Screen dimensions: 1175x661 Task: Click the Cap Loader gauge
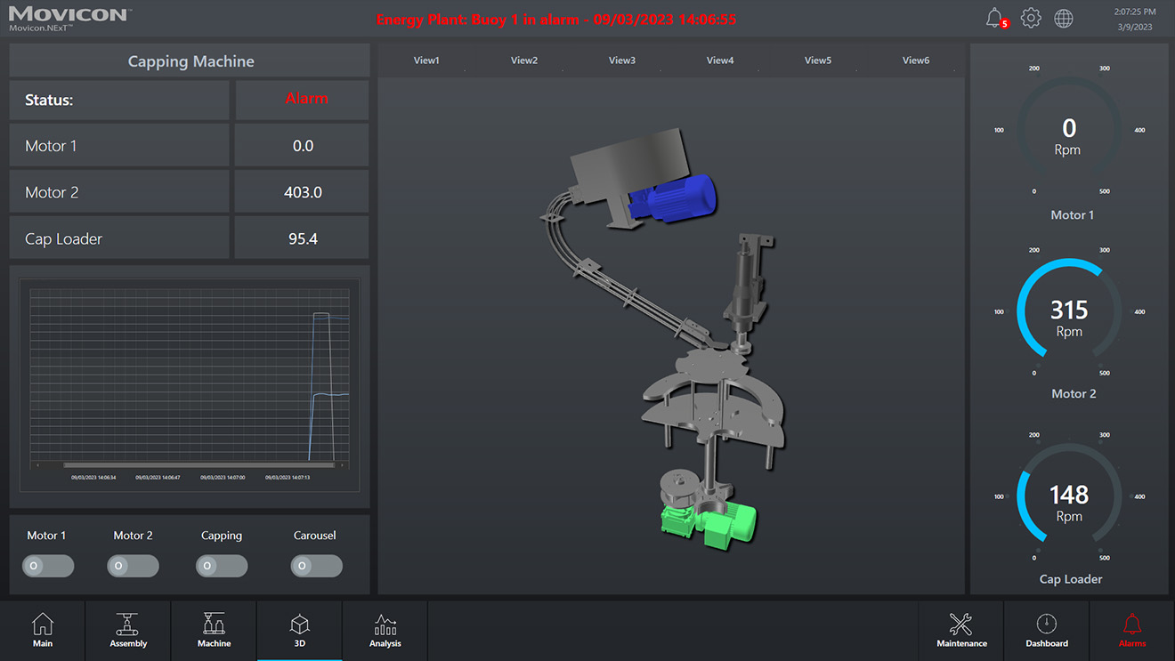[x=1069, y=496]
